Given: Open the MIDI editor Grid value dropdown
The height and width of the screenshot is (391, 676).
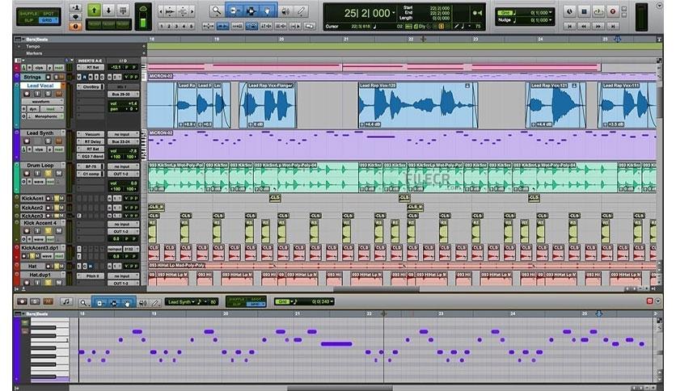Looking at the screenshot, I should point(331,302).
